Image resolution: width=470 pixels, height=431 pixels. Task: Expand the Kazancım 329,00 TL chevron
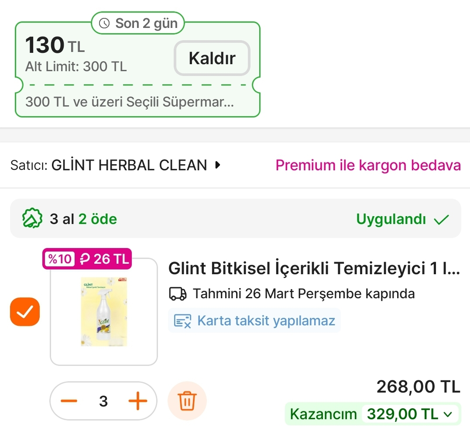[x=448, y=414]
